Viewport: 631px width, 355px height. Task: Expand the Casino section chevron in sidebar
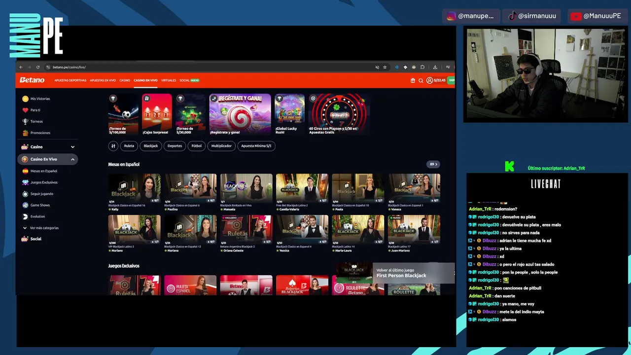coord(72,147)
